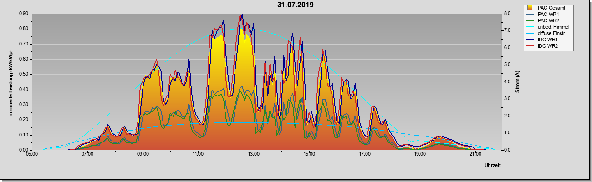Screen dimensions: 592x182
Task: Click the diffuse Einstr. legend entry
Action: (547, 33)
